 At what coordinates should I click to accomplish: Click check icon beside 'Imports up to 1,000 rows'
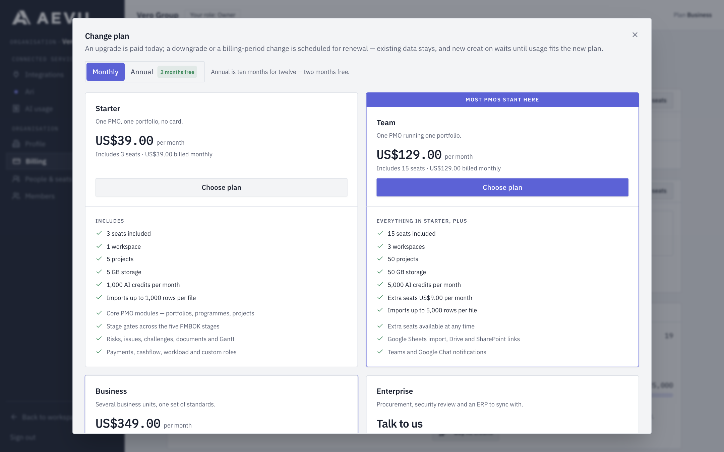click(99, 298)
